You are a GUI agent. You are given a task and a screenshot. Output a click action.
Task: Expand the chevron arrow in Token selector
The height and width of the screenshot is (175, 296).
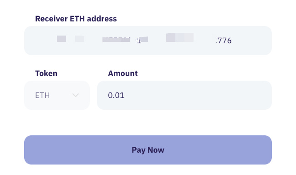click(76, 95)
